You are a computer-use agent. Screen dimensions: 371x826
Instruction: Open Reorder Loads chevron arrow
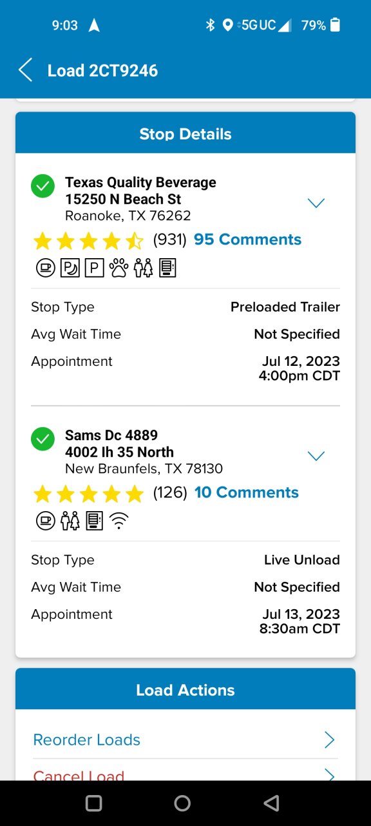click(329, 740)
